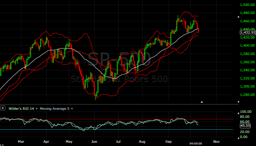The height and width of the screenshot is (146, 256).
Task: Click the 1,280.00 price axis label
Action: [x=247, y=94]
